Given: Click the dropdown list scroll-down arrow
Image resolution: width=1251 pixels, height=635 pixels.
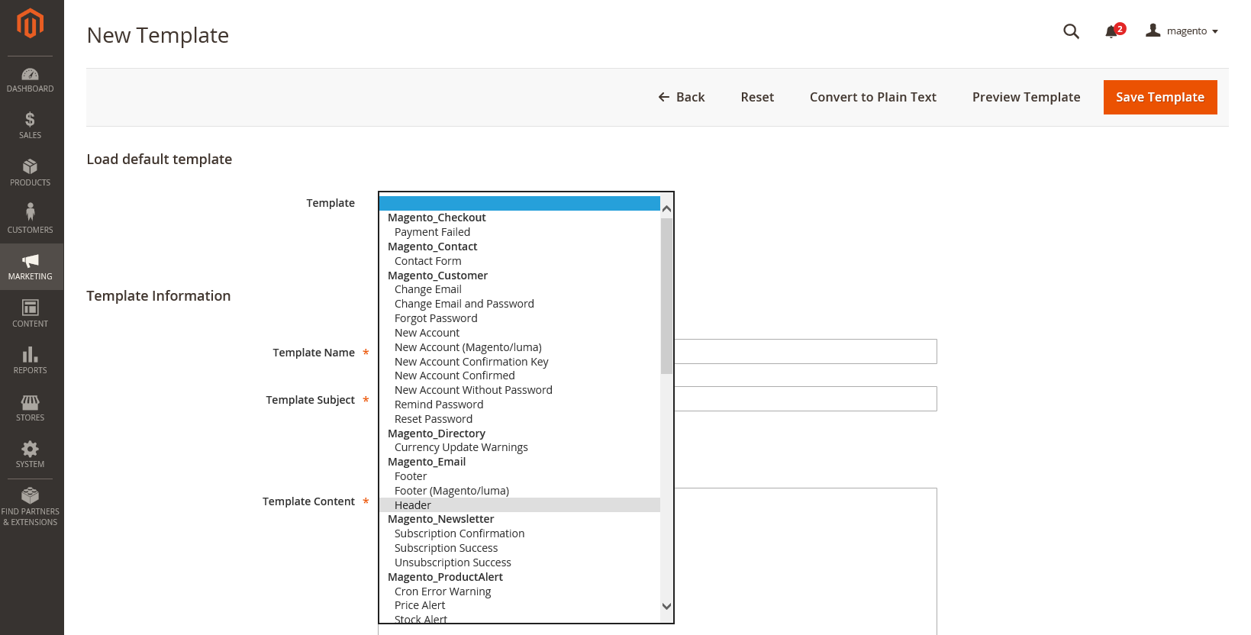Looking at the screenshot, I should 666,606.
